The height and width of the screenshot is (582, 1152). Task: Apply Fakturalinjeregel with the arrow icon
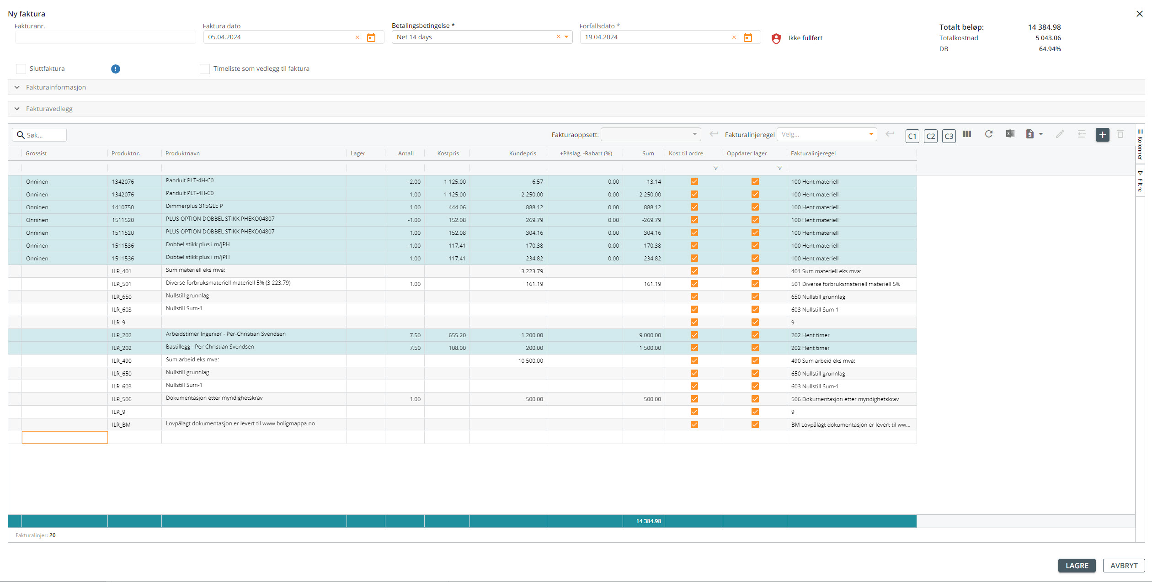coord(890,134)
